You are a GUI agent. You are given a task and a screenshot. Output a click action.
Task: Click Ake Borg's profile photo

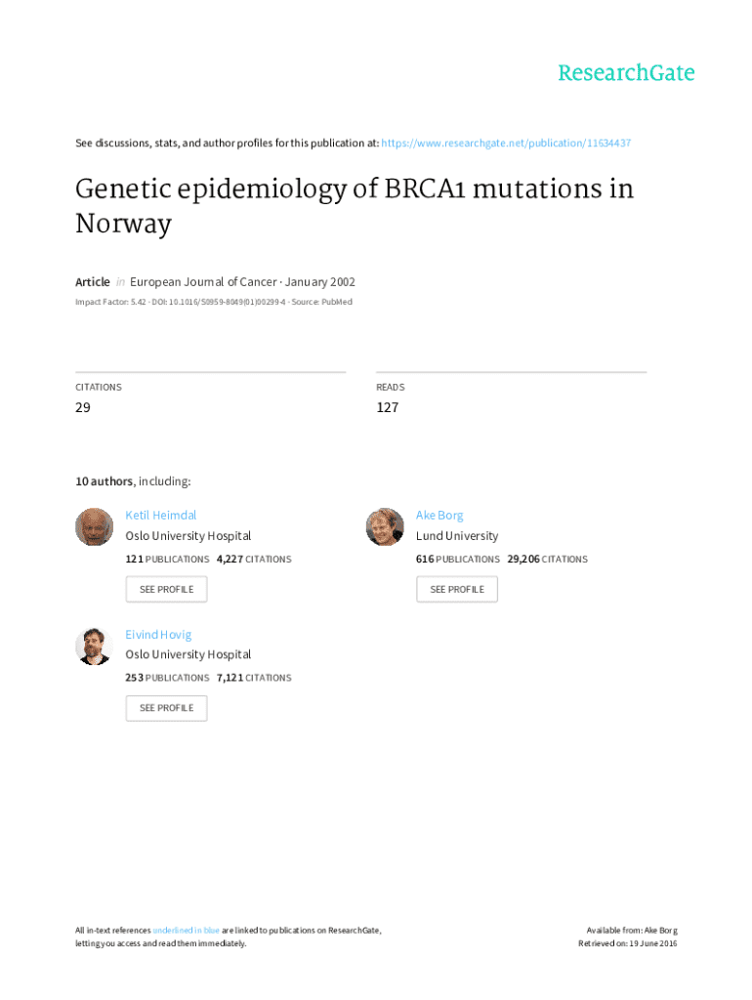pyautogui.click(x=385, y=527)
